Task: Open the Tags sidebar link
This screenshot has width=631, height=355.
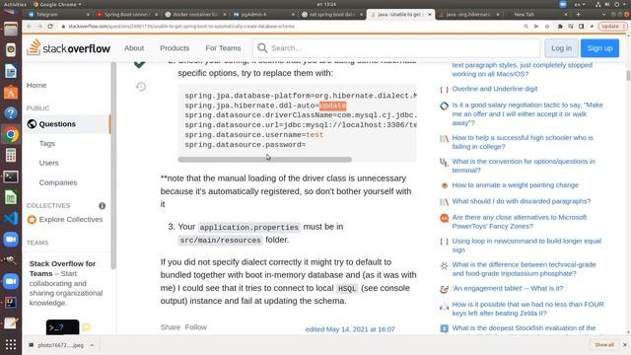Action: tap(47, 143)
